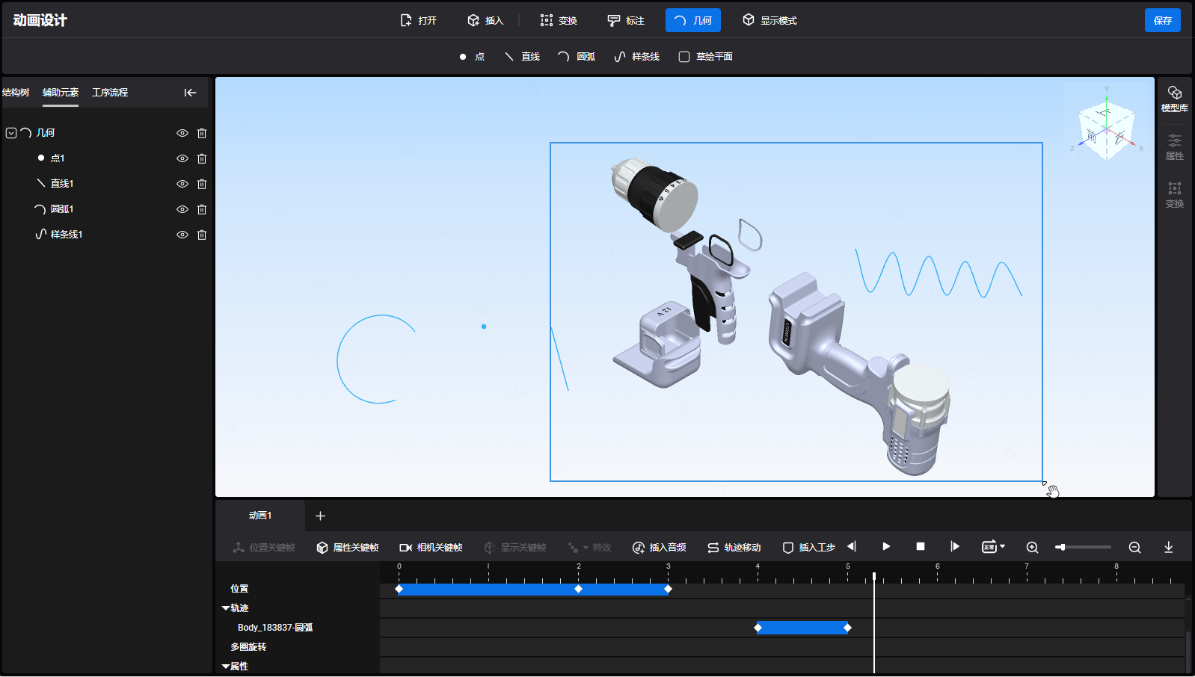Screen dimensions: 1195x677
Task: Select the position keyframe at 3 seconds
Action: pos(668,590)
